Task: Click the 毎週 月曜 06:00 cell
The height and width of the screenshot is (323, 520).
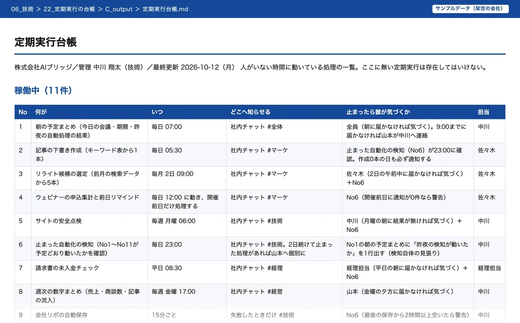Action: (187, 225)
